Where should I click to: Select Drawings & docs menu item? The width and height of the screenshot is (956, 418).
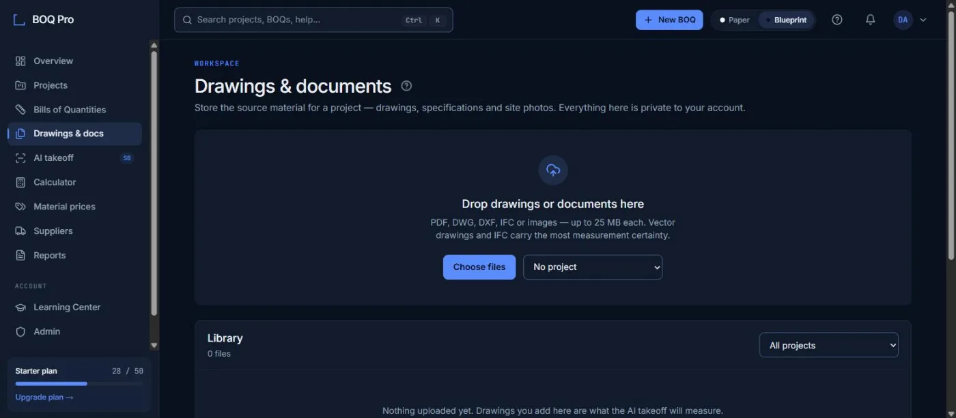pos(74,134)
